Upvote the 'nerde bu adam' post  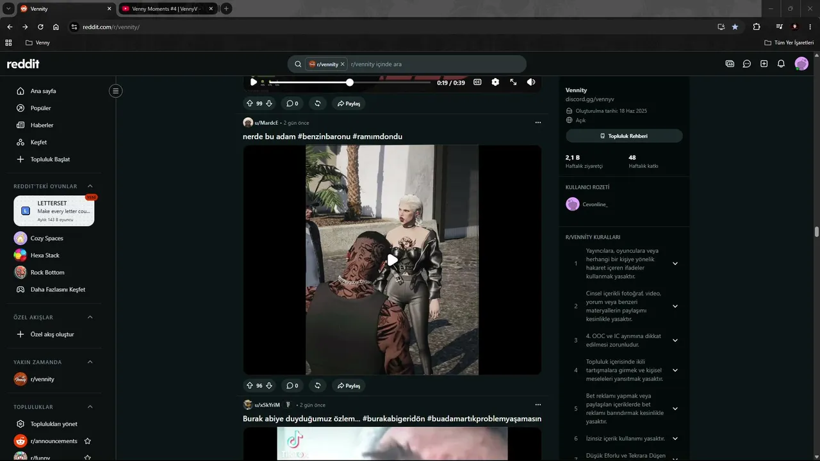point(250,385)
